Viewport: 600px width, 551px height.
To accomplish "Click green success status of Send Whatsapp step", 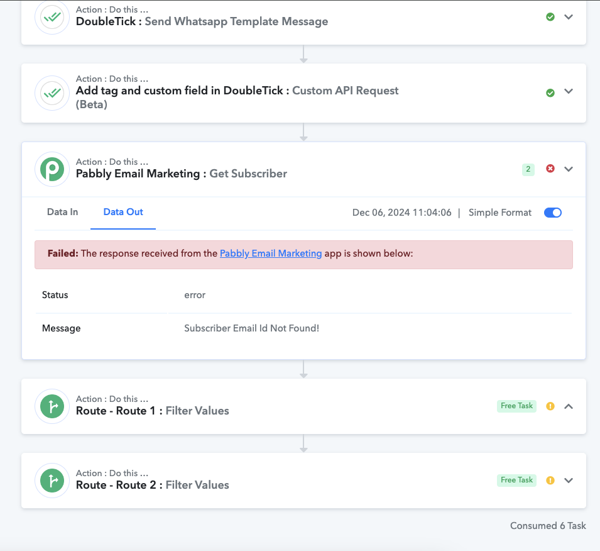I will (550, 17).
